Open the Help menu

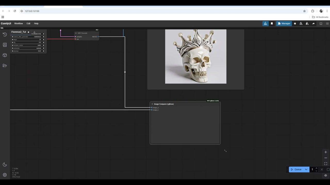pos(36,23)
